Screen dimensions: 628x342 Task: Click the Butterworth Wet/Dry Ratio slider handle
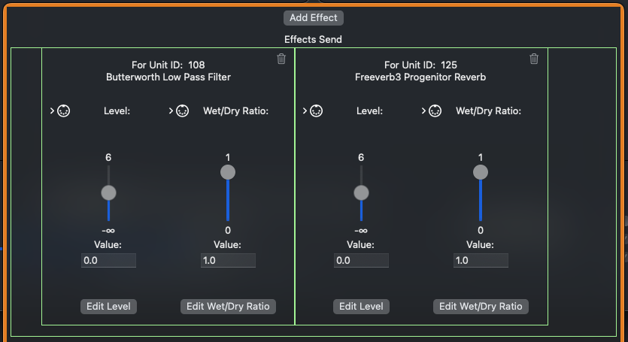pyautogui.click(x=228, y=172)
